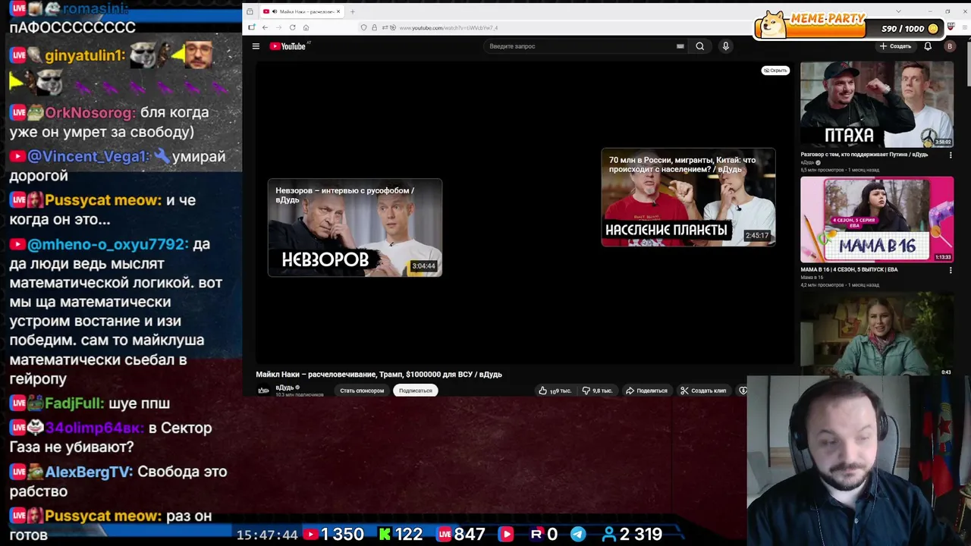The height and width of the screenshot is (546, 971).
Task: Go to the YouTube home logo
Action: [x=288, y=46]
